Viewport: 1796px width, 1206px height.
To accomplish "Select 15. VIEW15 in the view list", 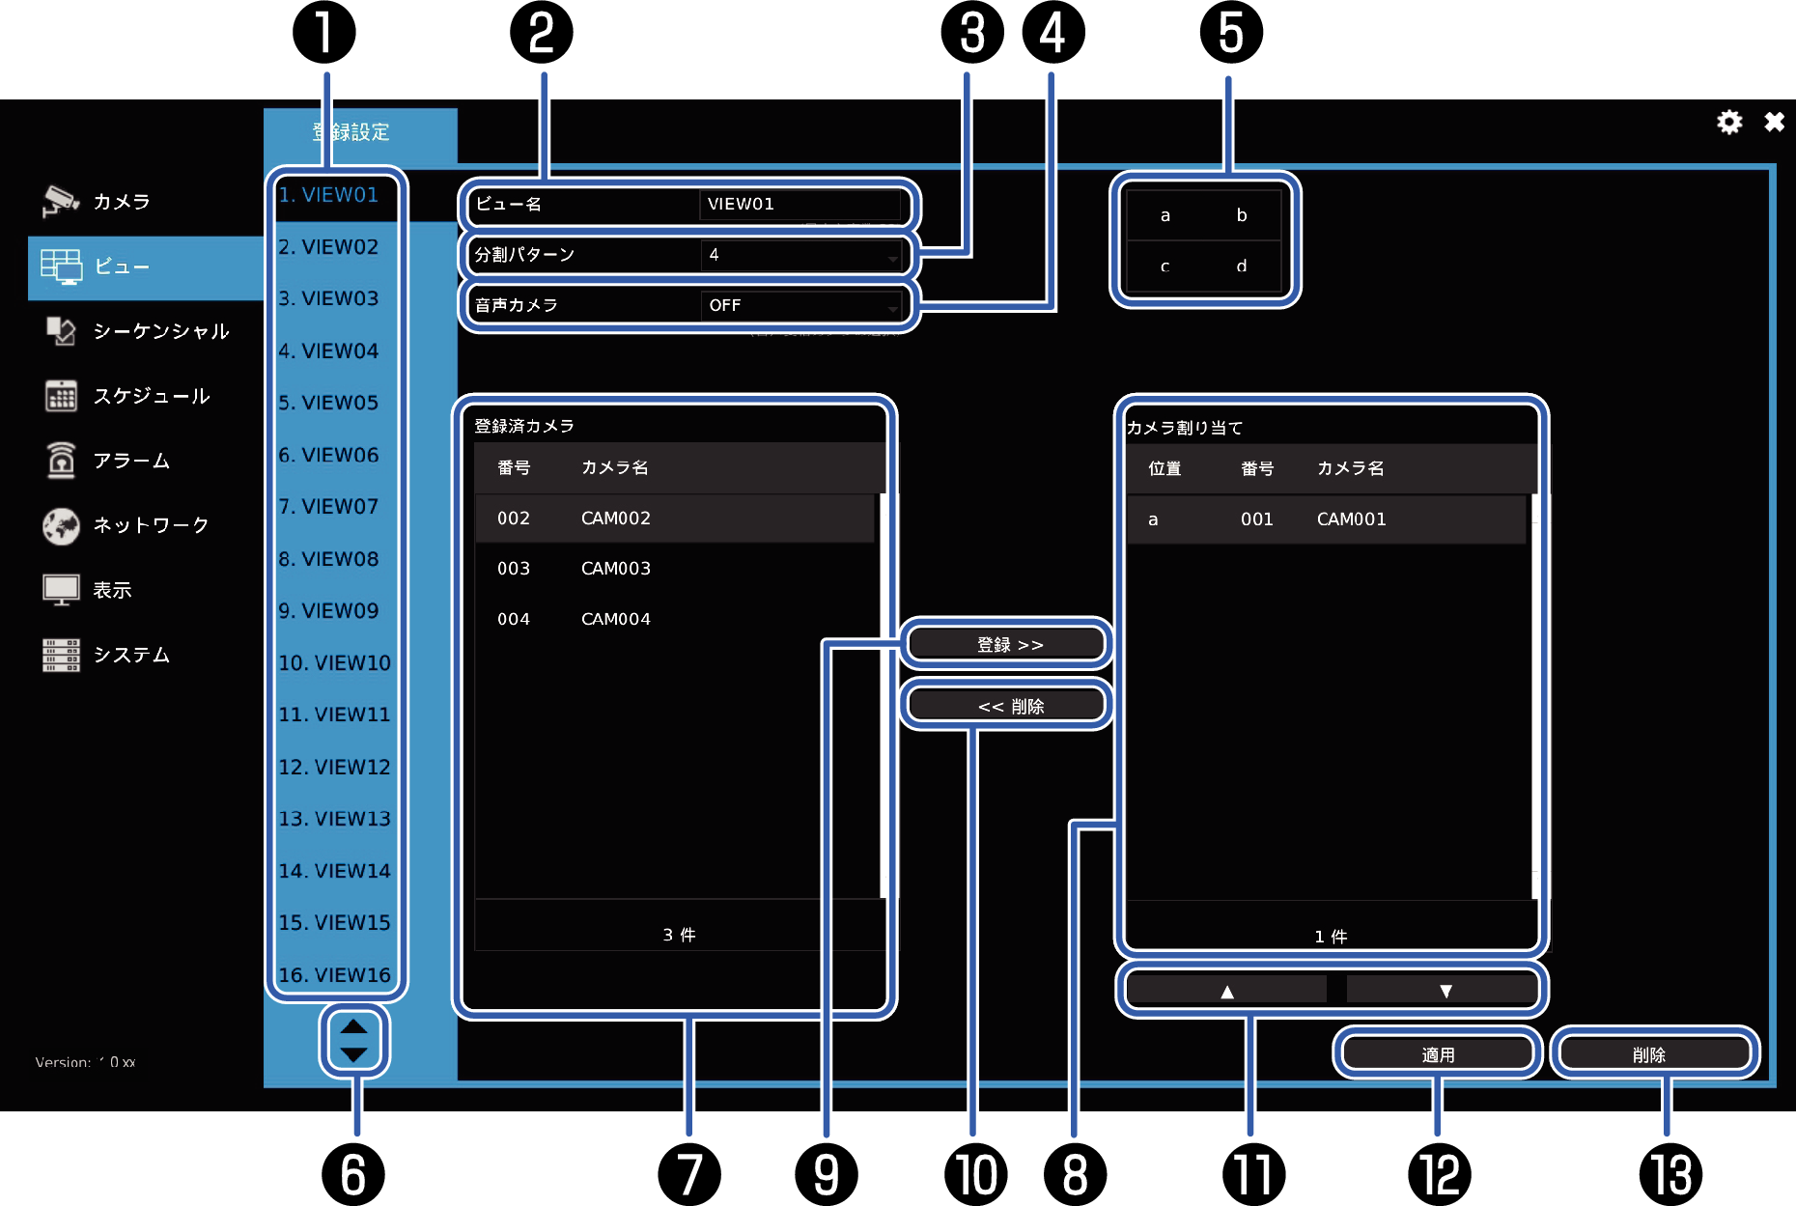I will [x=335, y=923].
